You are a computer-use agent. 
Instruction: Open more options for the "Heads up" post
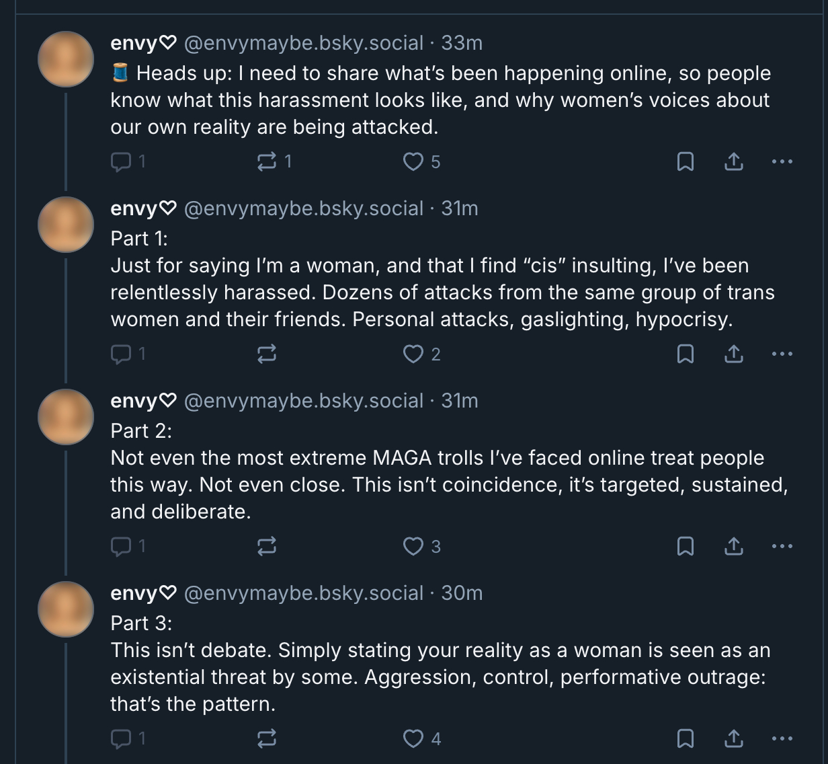[782, 161]
